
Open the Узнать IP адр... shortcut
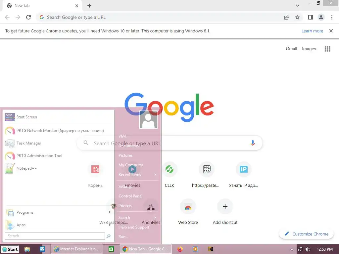(x=243, y=175)
